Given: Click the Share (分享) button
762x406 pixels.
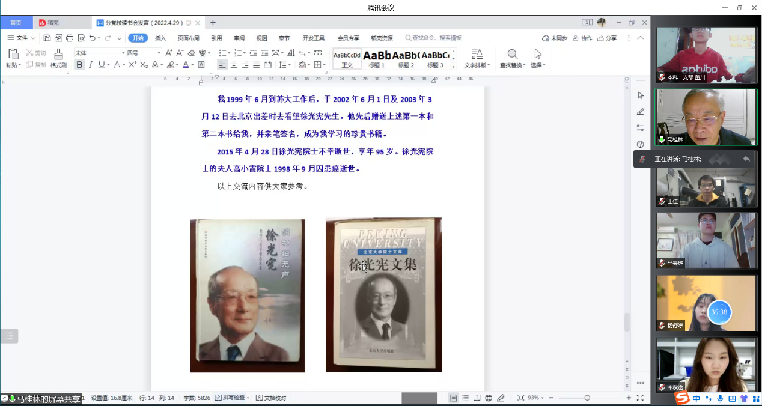Looking at the screenshot, I should (607, 38).
